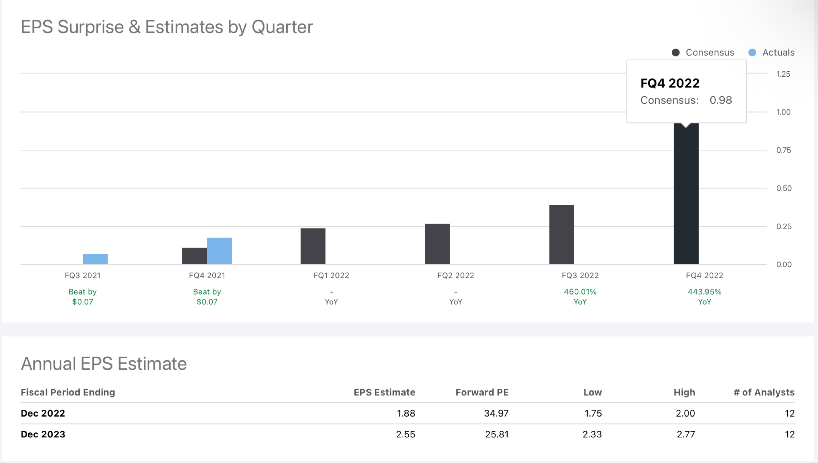Toggle the Actuals legend dot
The height and width of the screenshot is (463, 818).
click(752, 53)
